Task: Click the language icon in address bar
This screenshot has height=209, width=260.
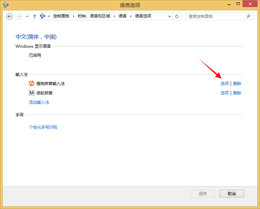Action: 43,16
